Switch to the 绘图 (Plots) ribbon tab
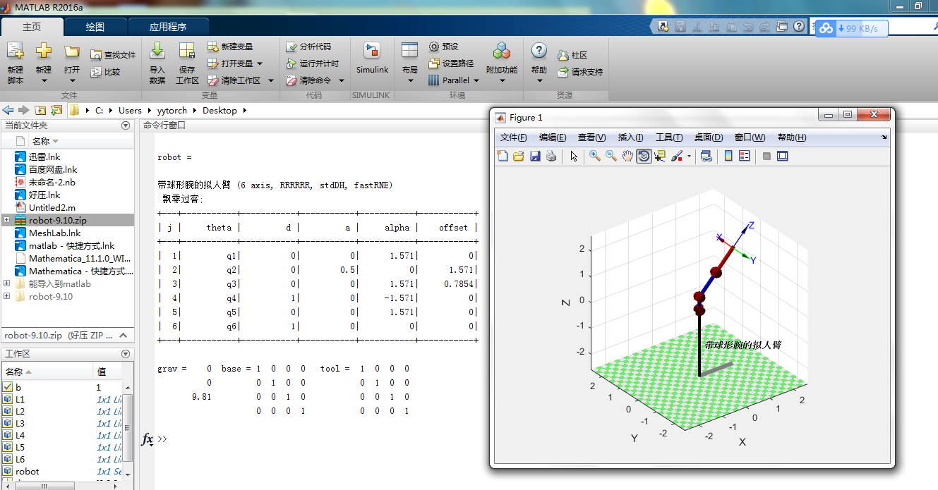Image resolution: width=938 pixels, height=490 pixels. coord(95,25)
